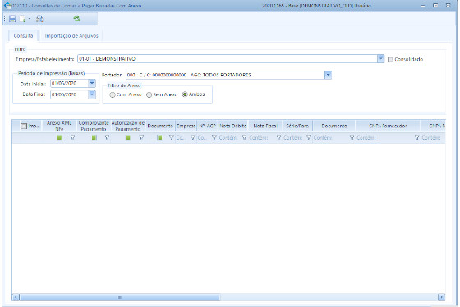This screenshot has height=307, width=460.
Task: Click the Save (floppy disk) toolbar icon
Action: 12,19
